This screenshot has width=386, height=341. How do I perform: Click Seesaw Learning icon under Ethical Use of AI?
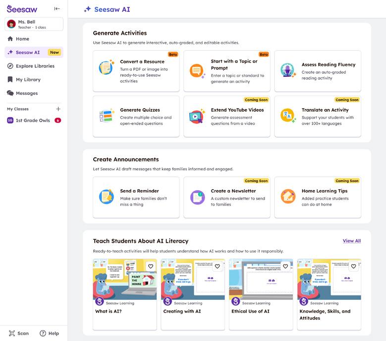point(235,301)
